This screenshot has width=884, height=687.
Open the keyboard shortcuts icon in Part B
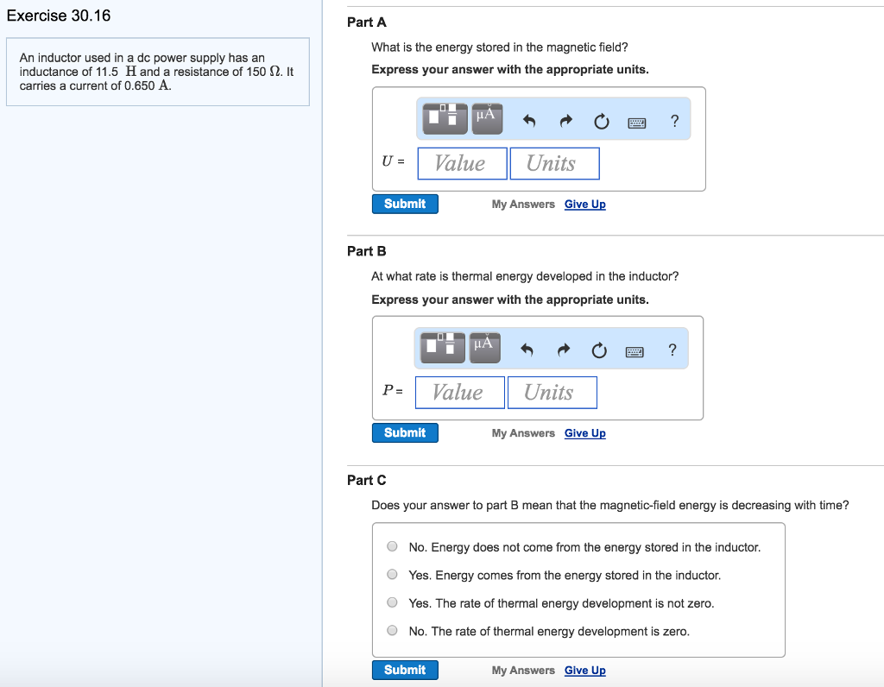(x=635, y=350)
